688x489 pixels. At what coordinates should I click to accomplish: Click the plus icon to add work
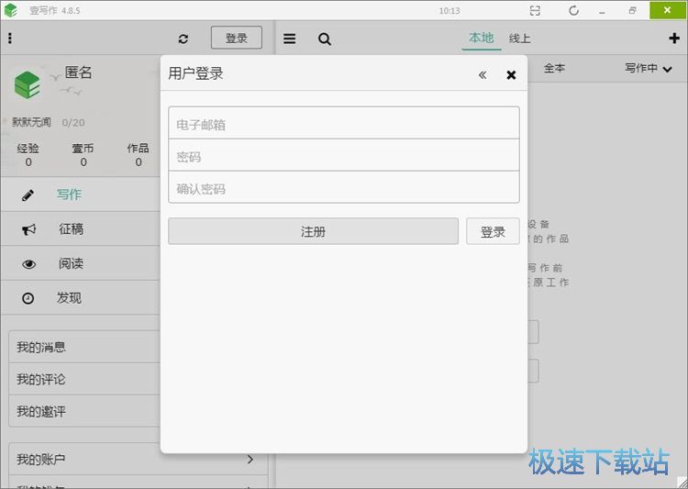[675, 39]
